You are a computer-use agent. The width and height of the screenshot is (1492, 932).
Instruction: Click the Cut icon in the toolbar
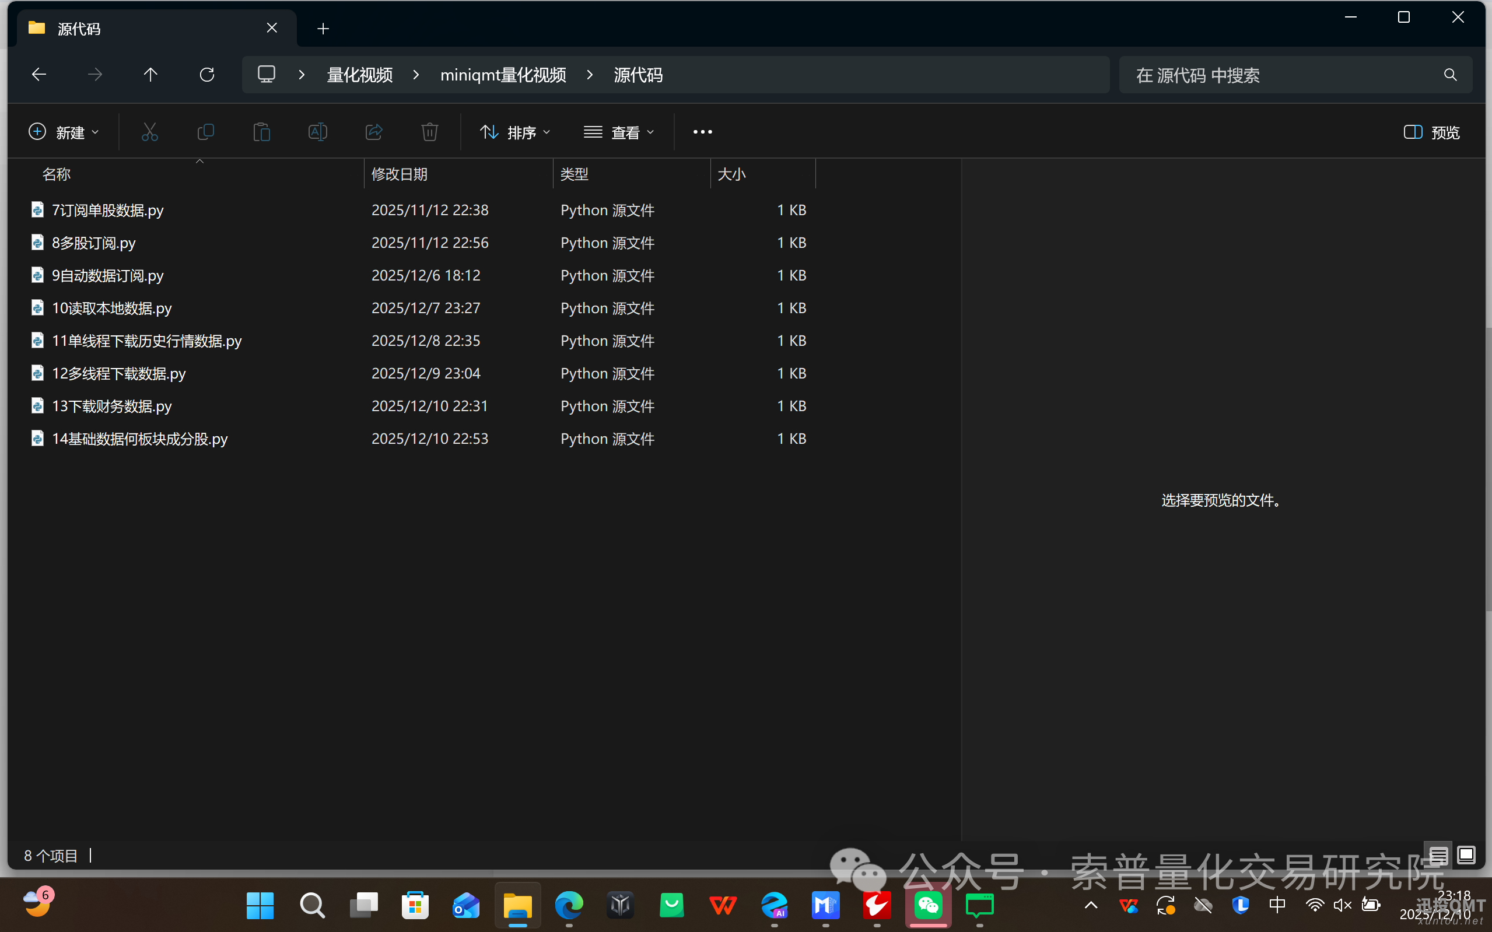[150, 131]
